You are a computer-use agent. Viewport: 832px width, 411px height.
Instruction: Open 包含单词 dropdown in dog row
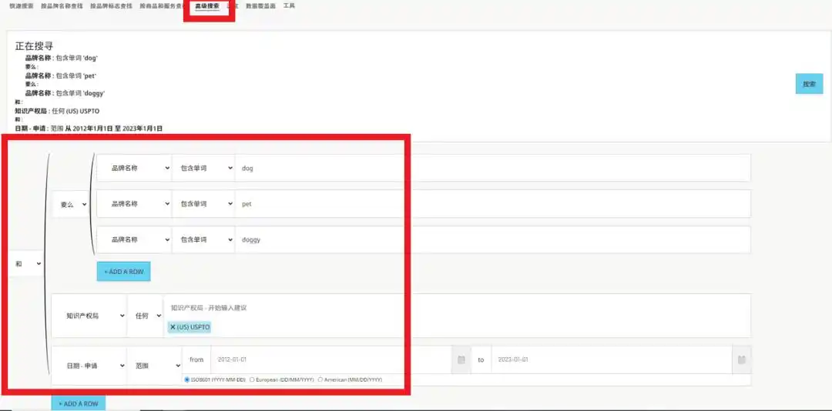coord(203,168)
